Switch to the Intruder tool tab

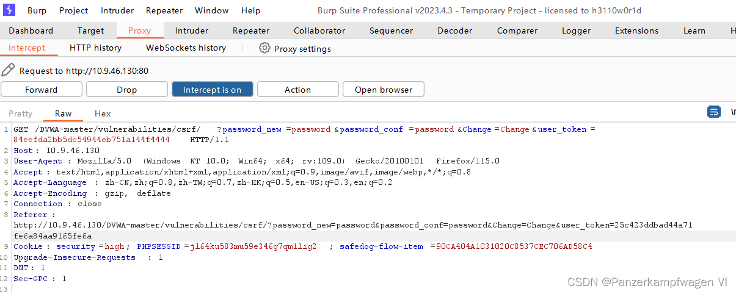(192, 30)
